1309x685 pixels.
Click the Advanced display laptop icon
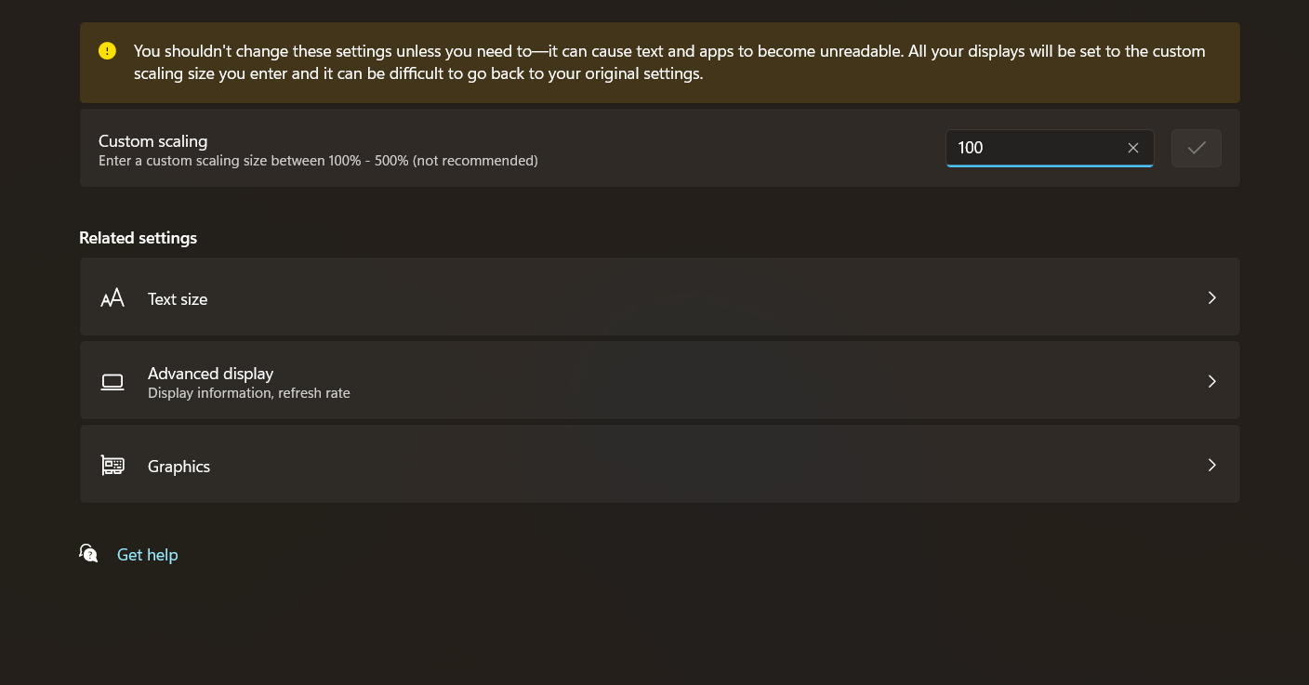click(x=112, y=382)
